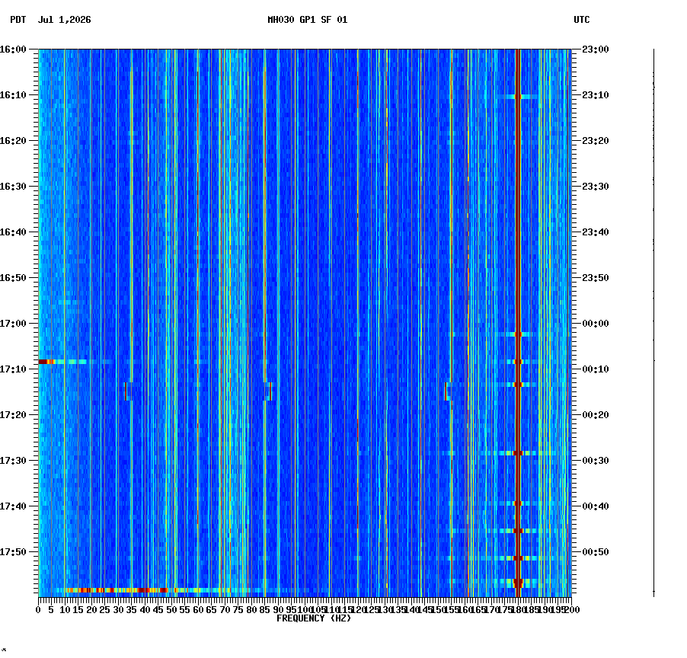687x658 pixels.
Task: Click the 23:40 UTC time label
Action: [x=596, y=232]
